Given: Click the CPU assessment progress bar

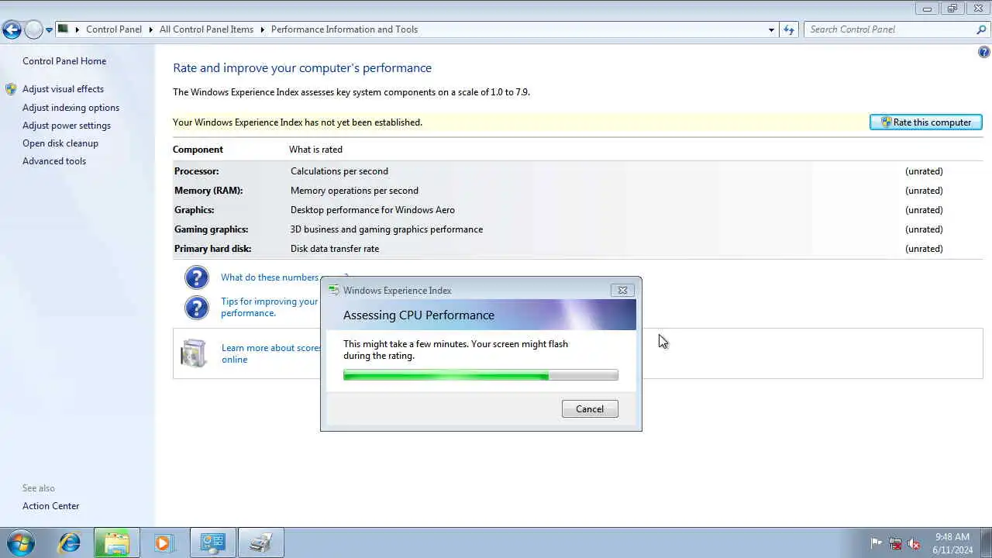Looking at the screenshot, I should (x=480, y=375).
